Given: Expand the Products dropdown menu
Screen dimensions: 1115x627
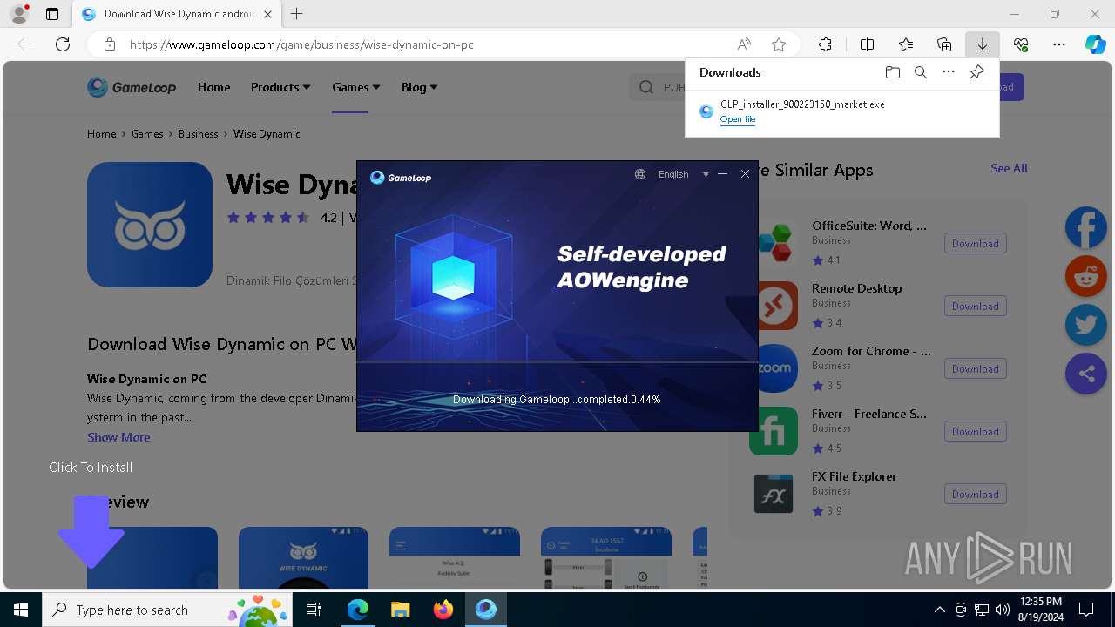Looking at the screenshot, I should click(x=280, y=87).
